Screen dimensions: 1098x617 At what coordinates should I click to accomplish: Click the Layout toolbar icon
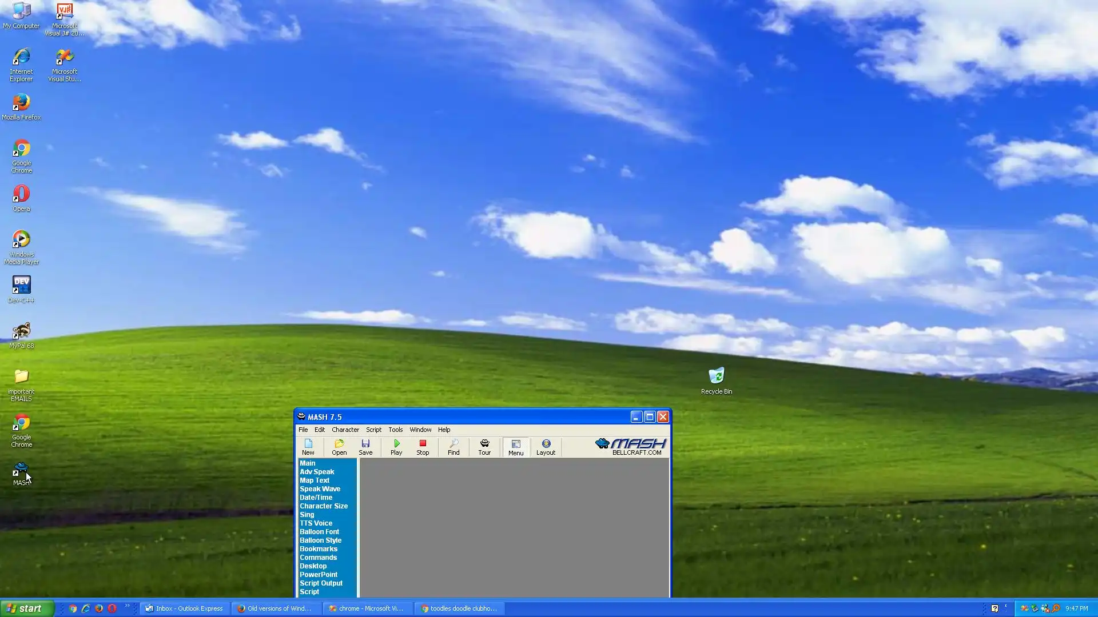point(546,447)
